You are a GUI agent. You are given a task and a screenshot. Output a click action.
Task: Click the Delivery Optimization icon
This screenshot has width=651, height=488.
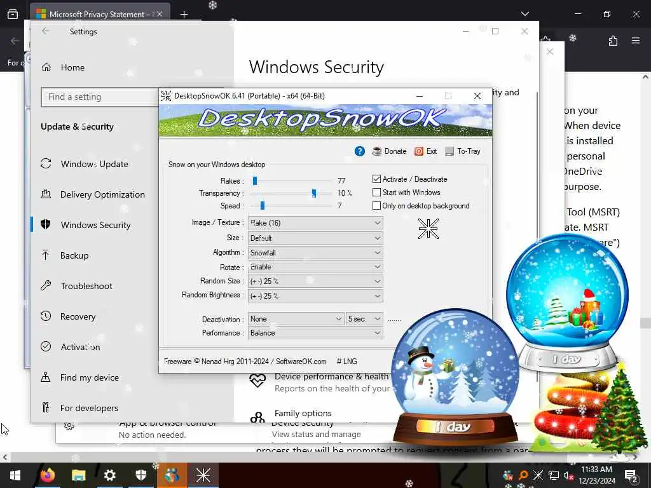(x=46, y=194)
